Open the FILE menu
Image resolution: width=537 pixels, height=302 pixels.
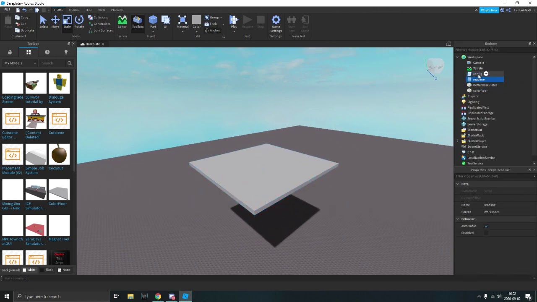pos(8,10)
